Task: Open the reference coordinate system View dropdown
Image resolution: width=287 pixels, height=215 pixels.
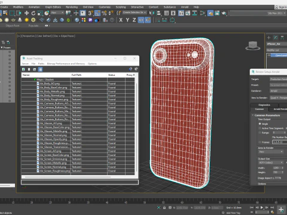Action: tap(57, 13)
